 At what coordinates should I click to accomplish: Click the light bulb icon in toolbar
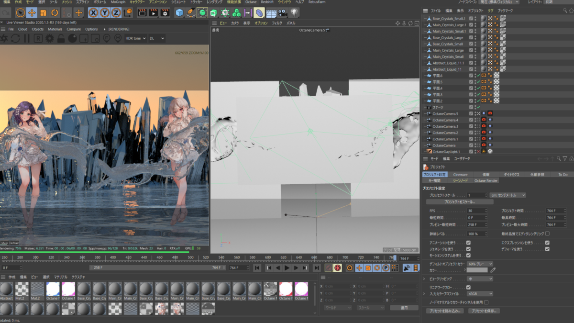pos(294,13)
